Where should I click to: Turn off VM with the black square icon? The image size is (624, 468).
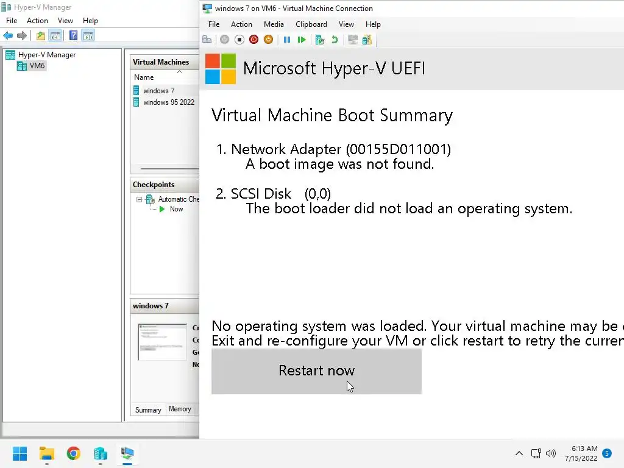coord(239,40)
